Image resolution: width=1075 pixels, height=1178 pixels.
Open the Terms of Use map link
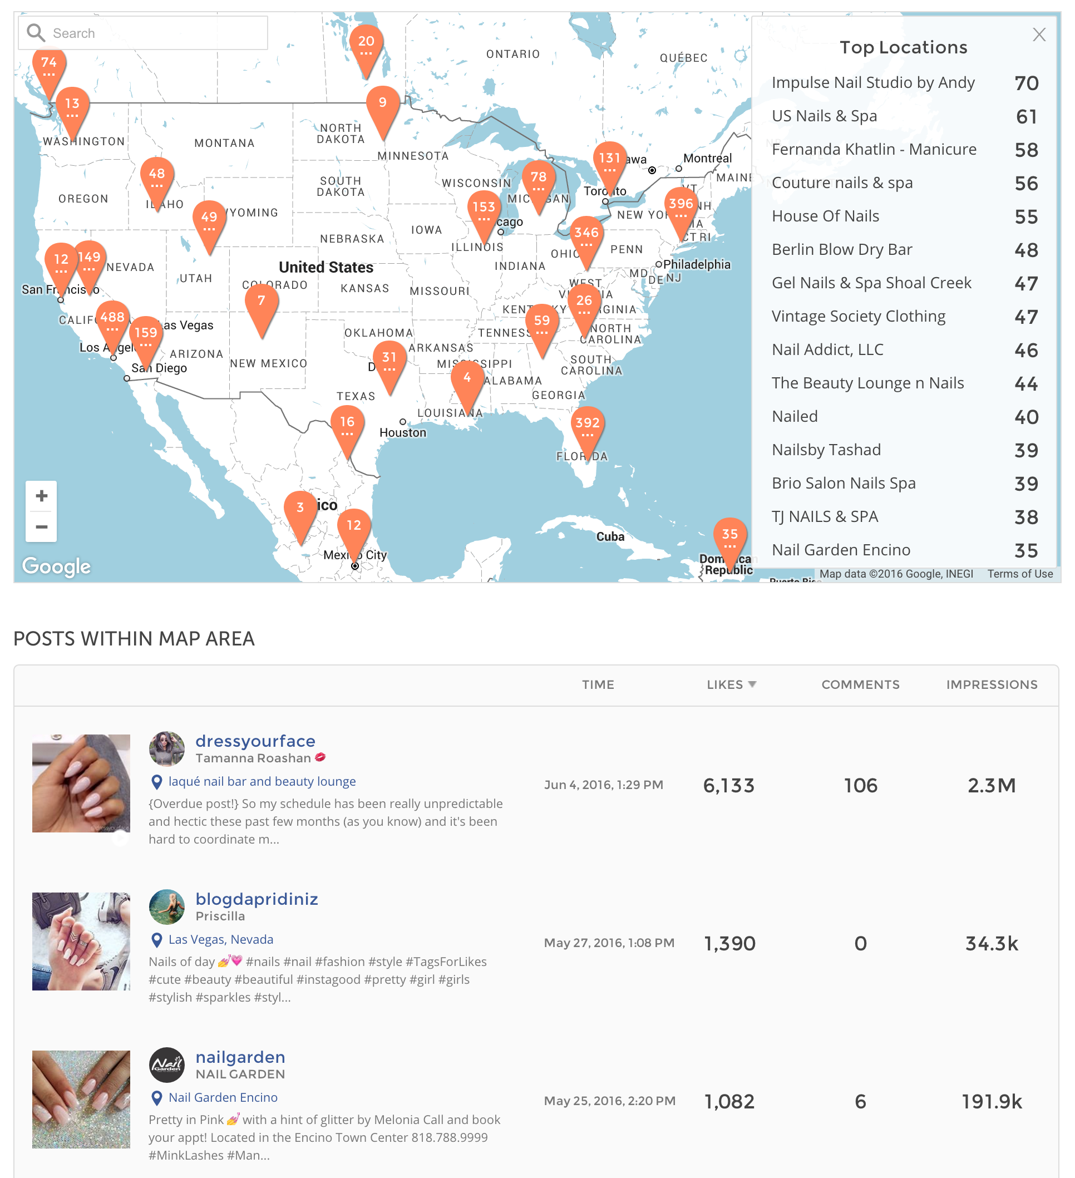click(x=1020, y=574)
